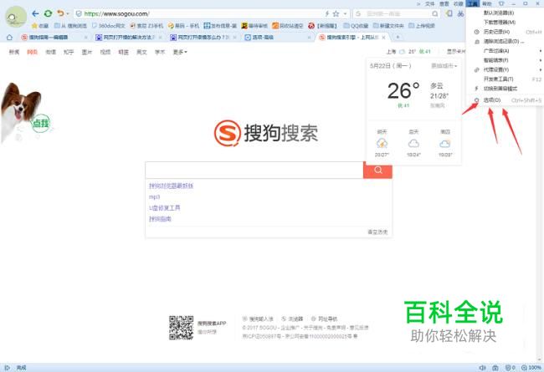Click the magnifier in browser search box
This screenshot has width=544, height=372.
[x=434, y=13]
